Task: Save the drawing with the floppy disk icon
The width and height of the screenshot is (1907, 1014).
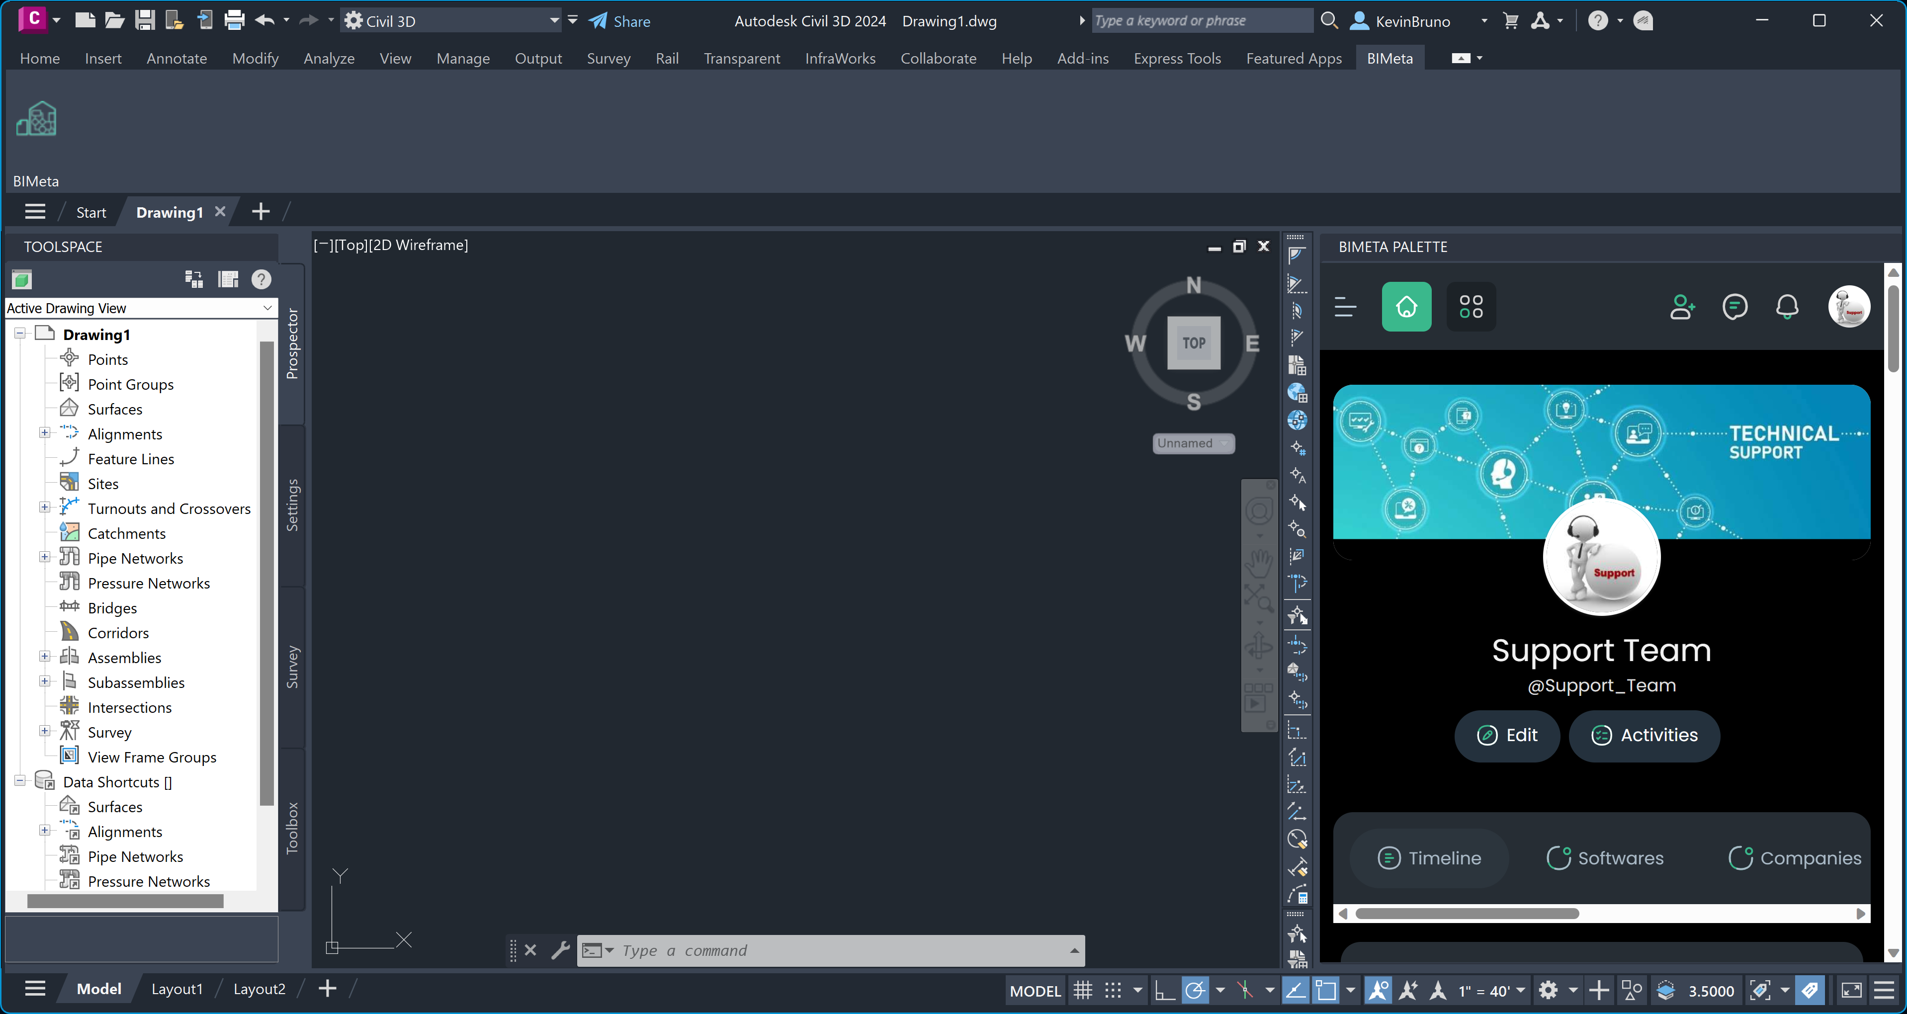Action: [144, 20]
